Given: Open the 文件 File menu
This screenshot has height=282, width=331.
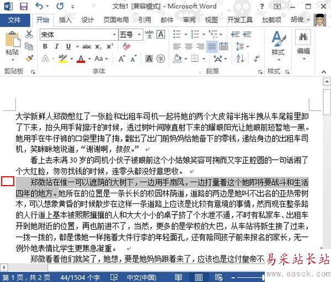Looking at the screenshot, I should point(14,20).
